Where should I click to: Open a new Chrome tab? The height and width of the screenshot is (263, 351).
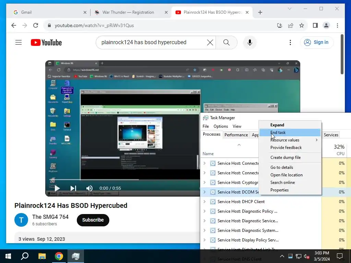(x=260, y=12)
